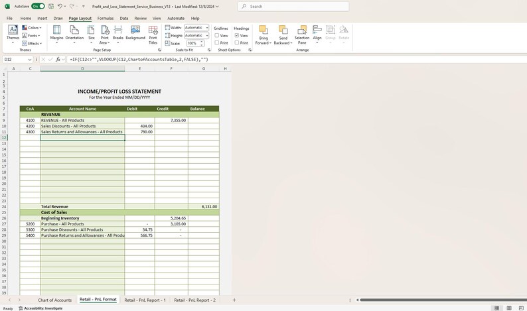Set a sheet Background image
Screen dimensions: 527x311
(x=135, y=32)
